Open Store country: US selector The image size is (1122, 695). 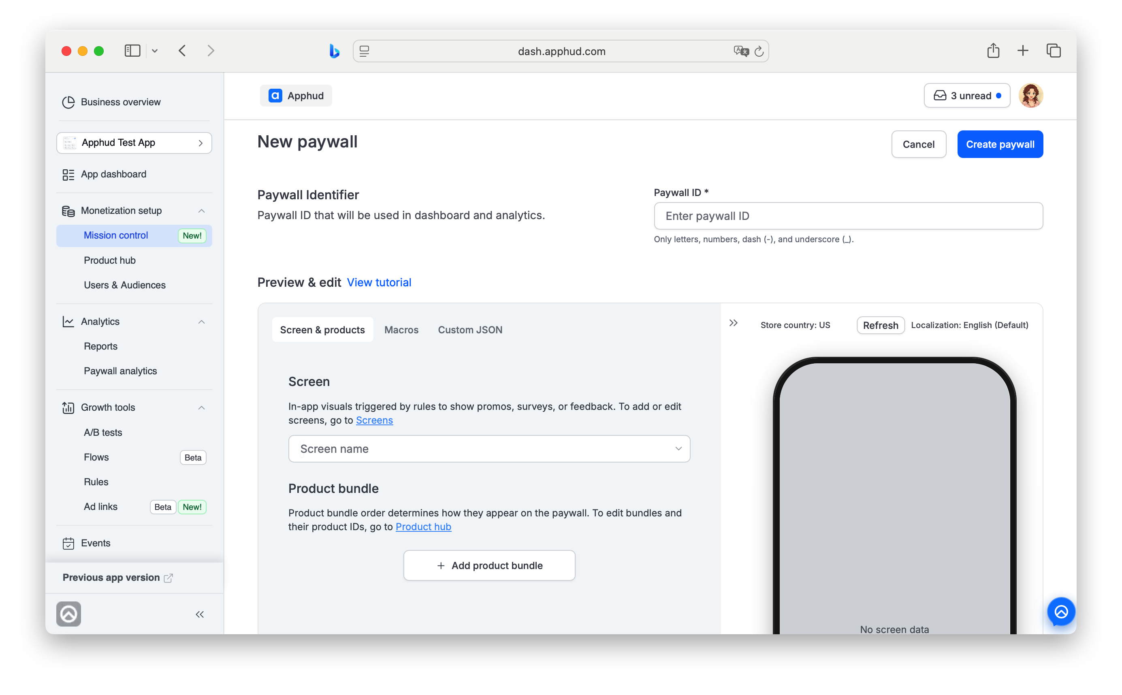(795, 325)
